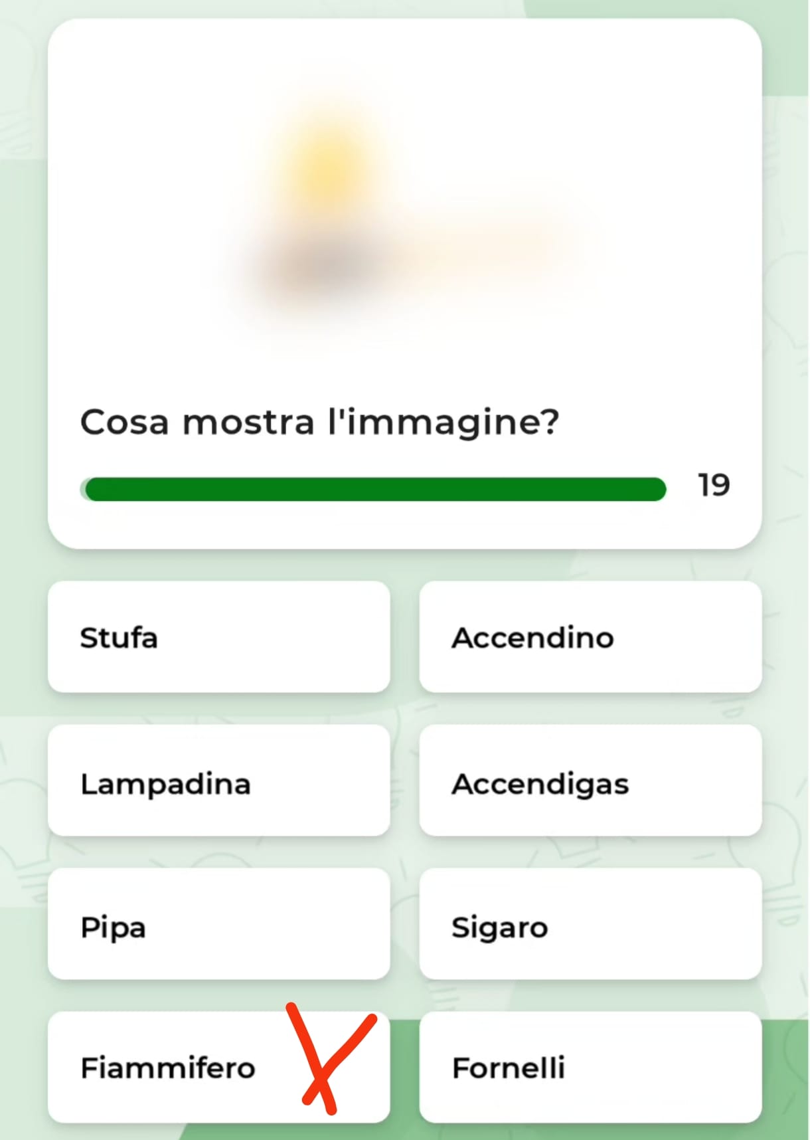Click the timer number 19
Viewport: 810px width, 1140px height.
point(714,486)
